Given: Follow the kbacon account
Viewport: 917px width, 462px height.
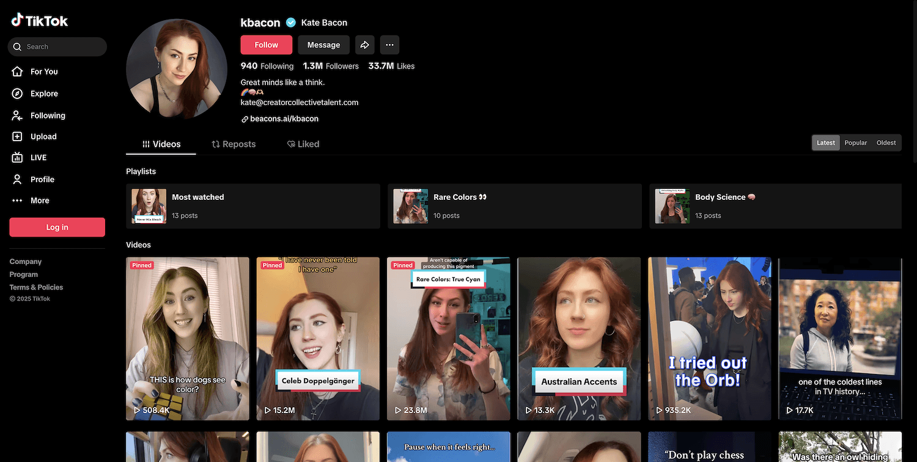Looking at the screenshot, I should pyautogui.click(x=266, y=45).
